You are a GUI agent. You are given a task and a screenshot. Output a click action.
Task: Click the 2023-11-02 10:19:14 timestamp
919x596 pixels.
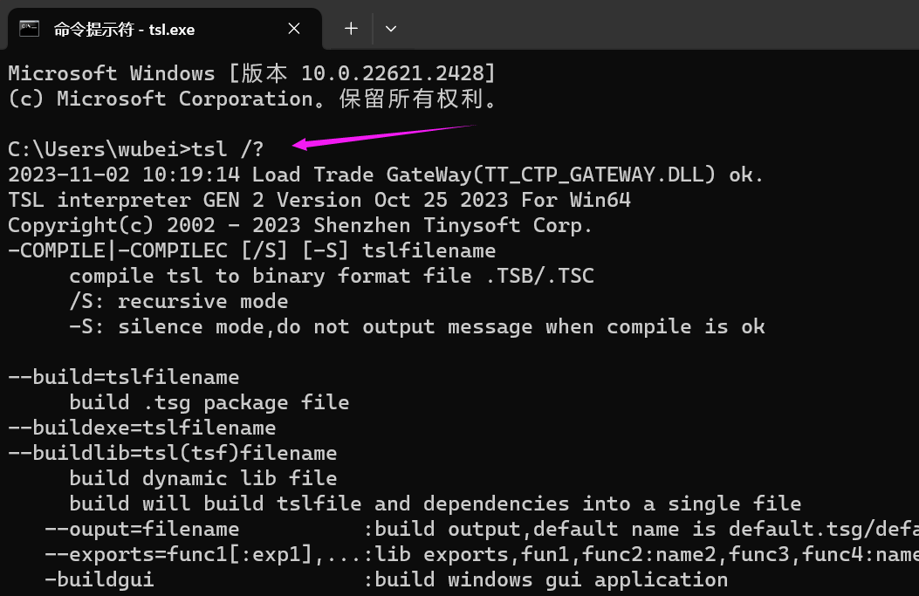(x=123, y=175)
